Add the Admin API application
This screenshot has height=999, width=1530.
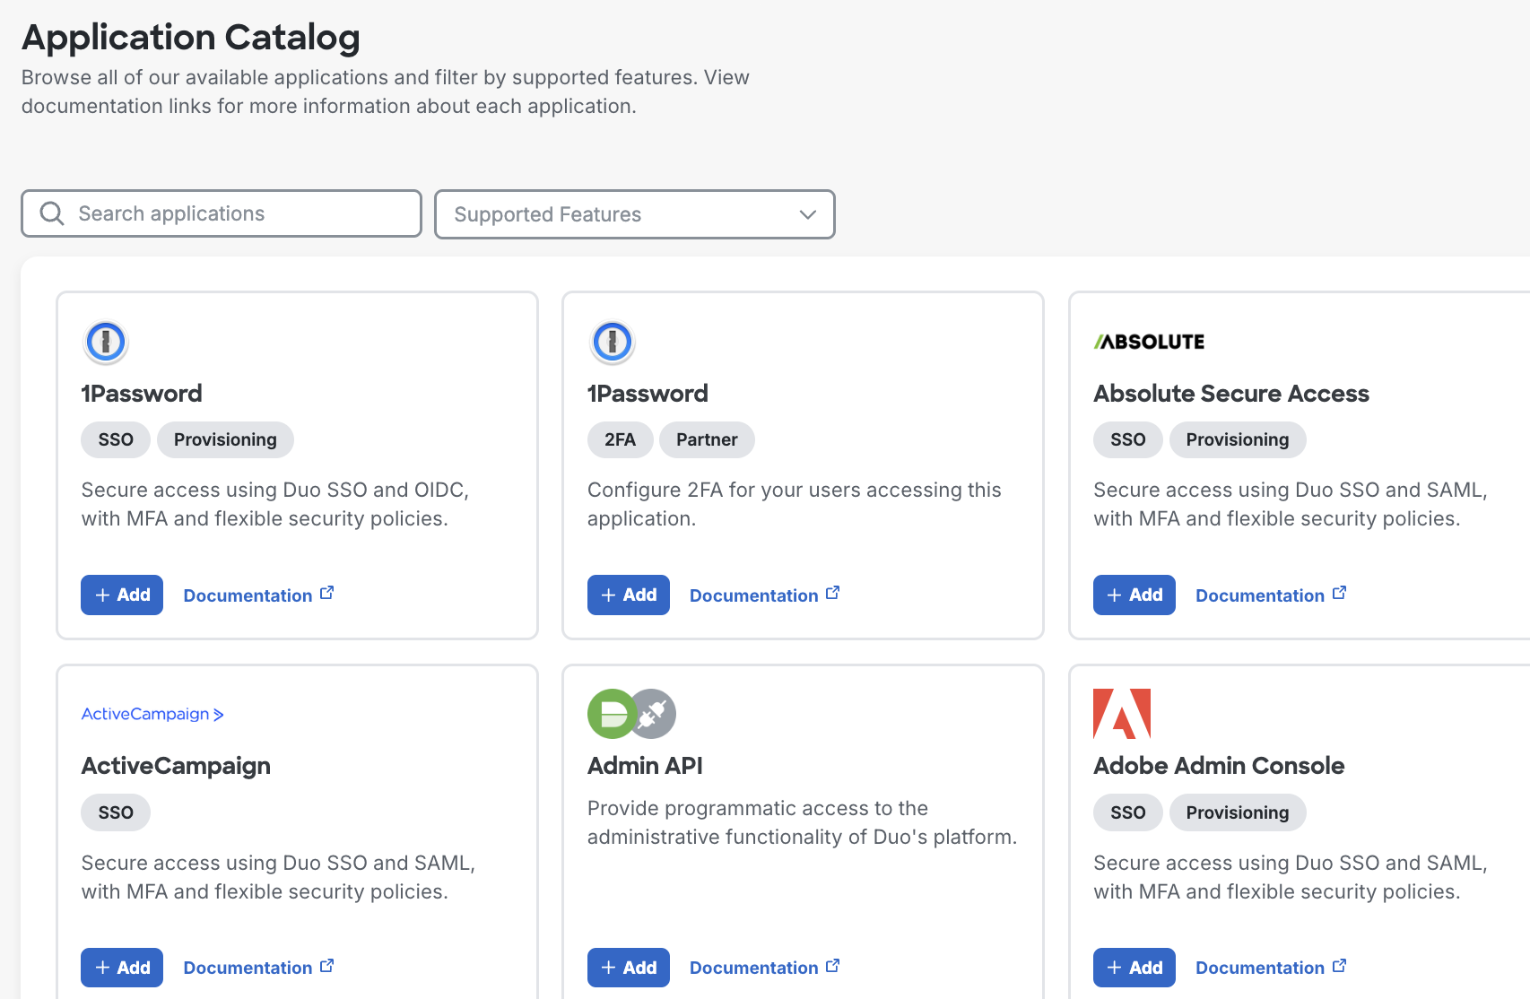click(x=628, y=968)
